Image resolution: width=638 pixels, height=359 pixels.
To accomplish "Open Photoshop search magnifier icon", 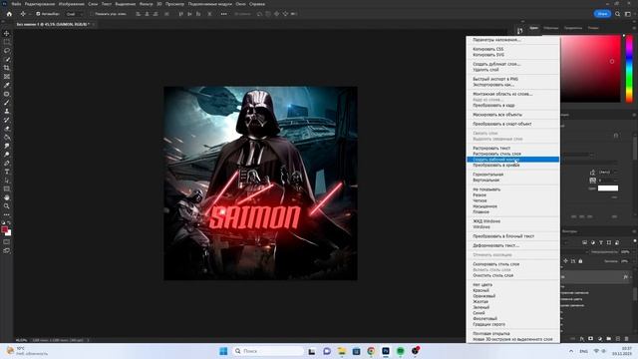I will 617,14.
